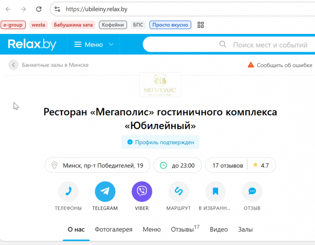
Task: Leave a review with the Отзыв icon
Action: (252, 191)
